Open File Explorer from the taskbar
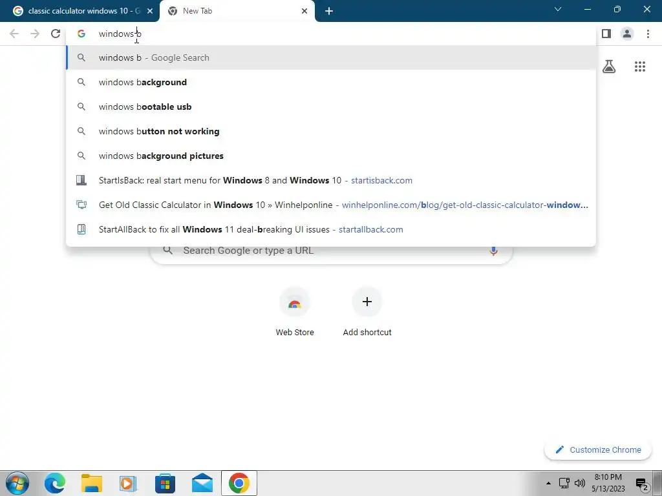This screenshot has height=496, width=662. coord(92,483)
